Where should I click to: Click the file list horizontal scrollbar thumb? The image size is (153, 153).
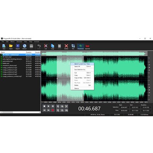[7, 112]
